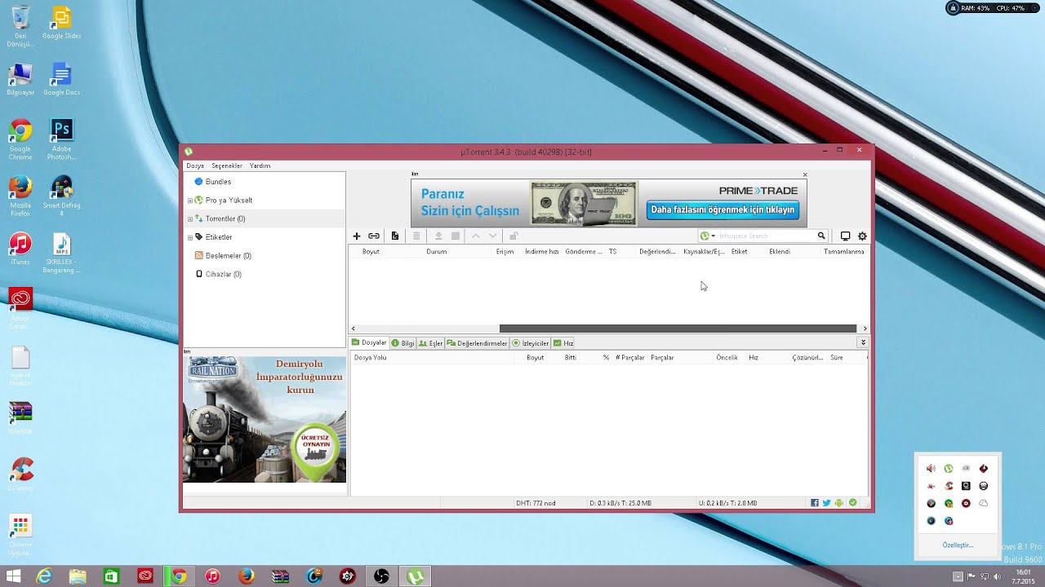Open Adobe Photoshop desktop shortcut
Screen dimensions: 1045x587
click(x=61, y=139)
